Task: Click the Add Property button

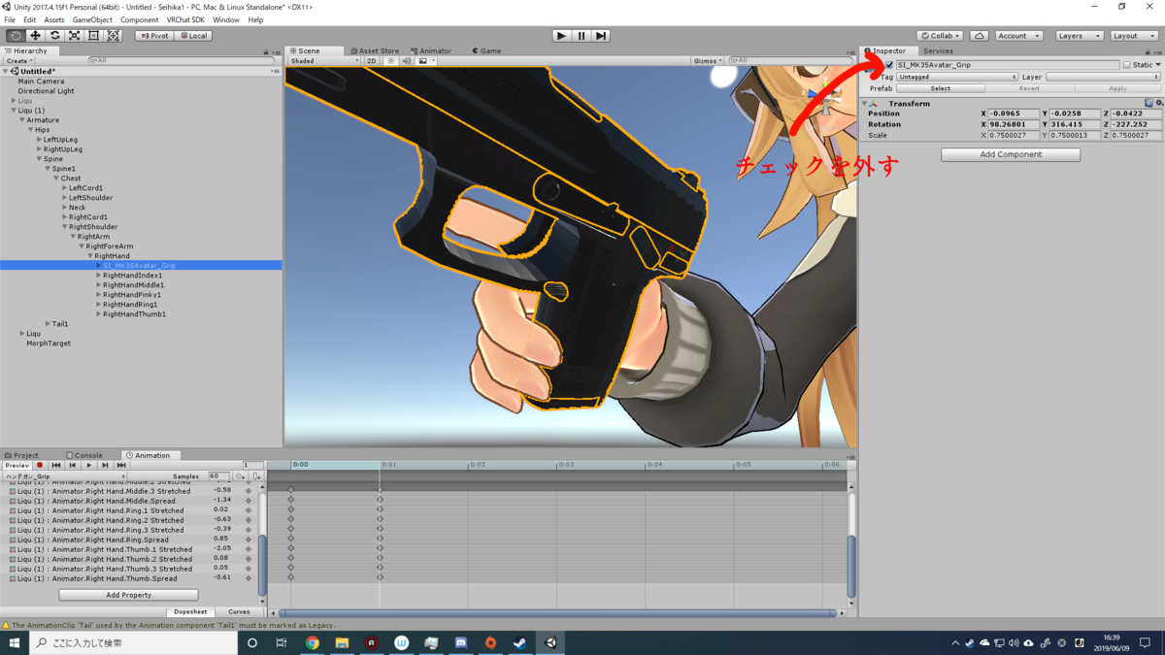Action: pyautogui.click(x=128, y=595)
